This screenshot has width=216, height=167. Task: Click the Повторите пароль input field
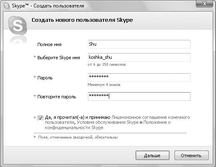pos(139,96)
